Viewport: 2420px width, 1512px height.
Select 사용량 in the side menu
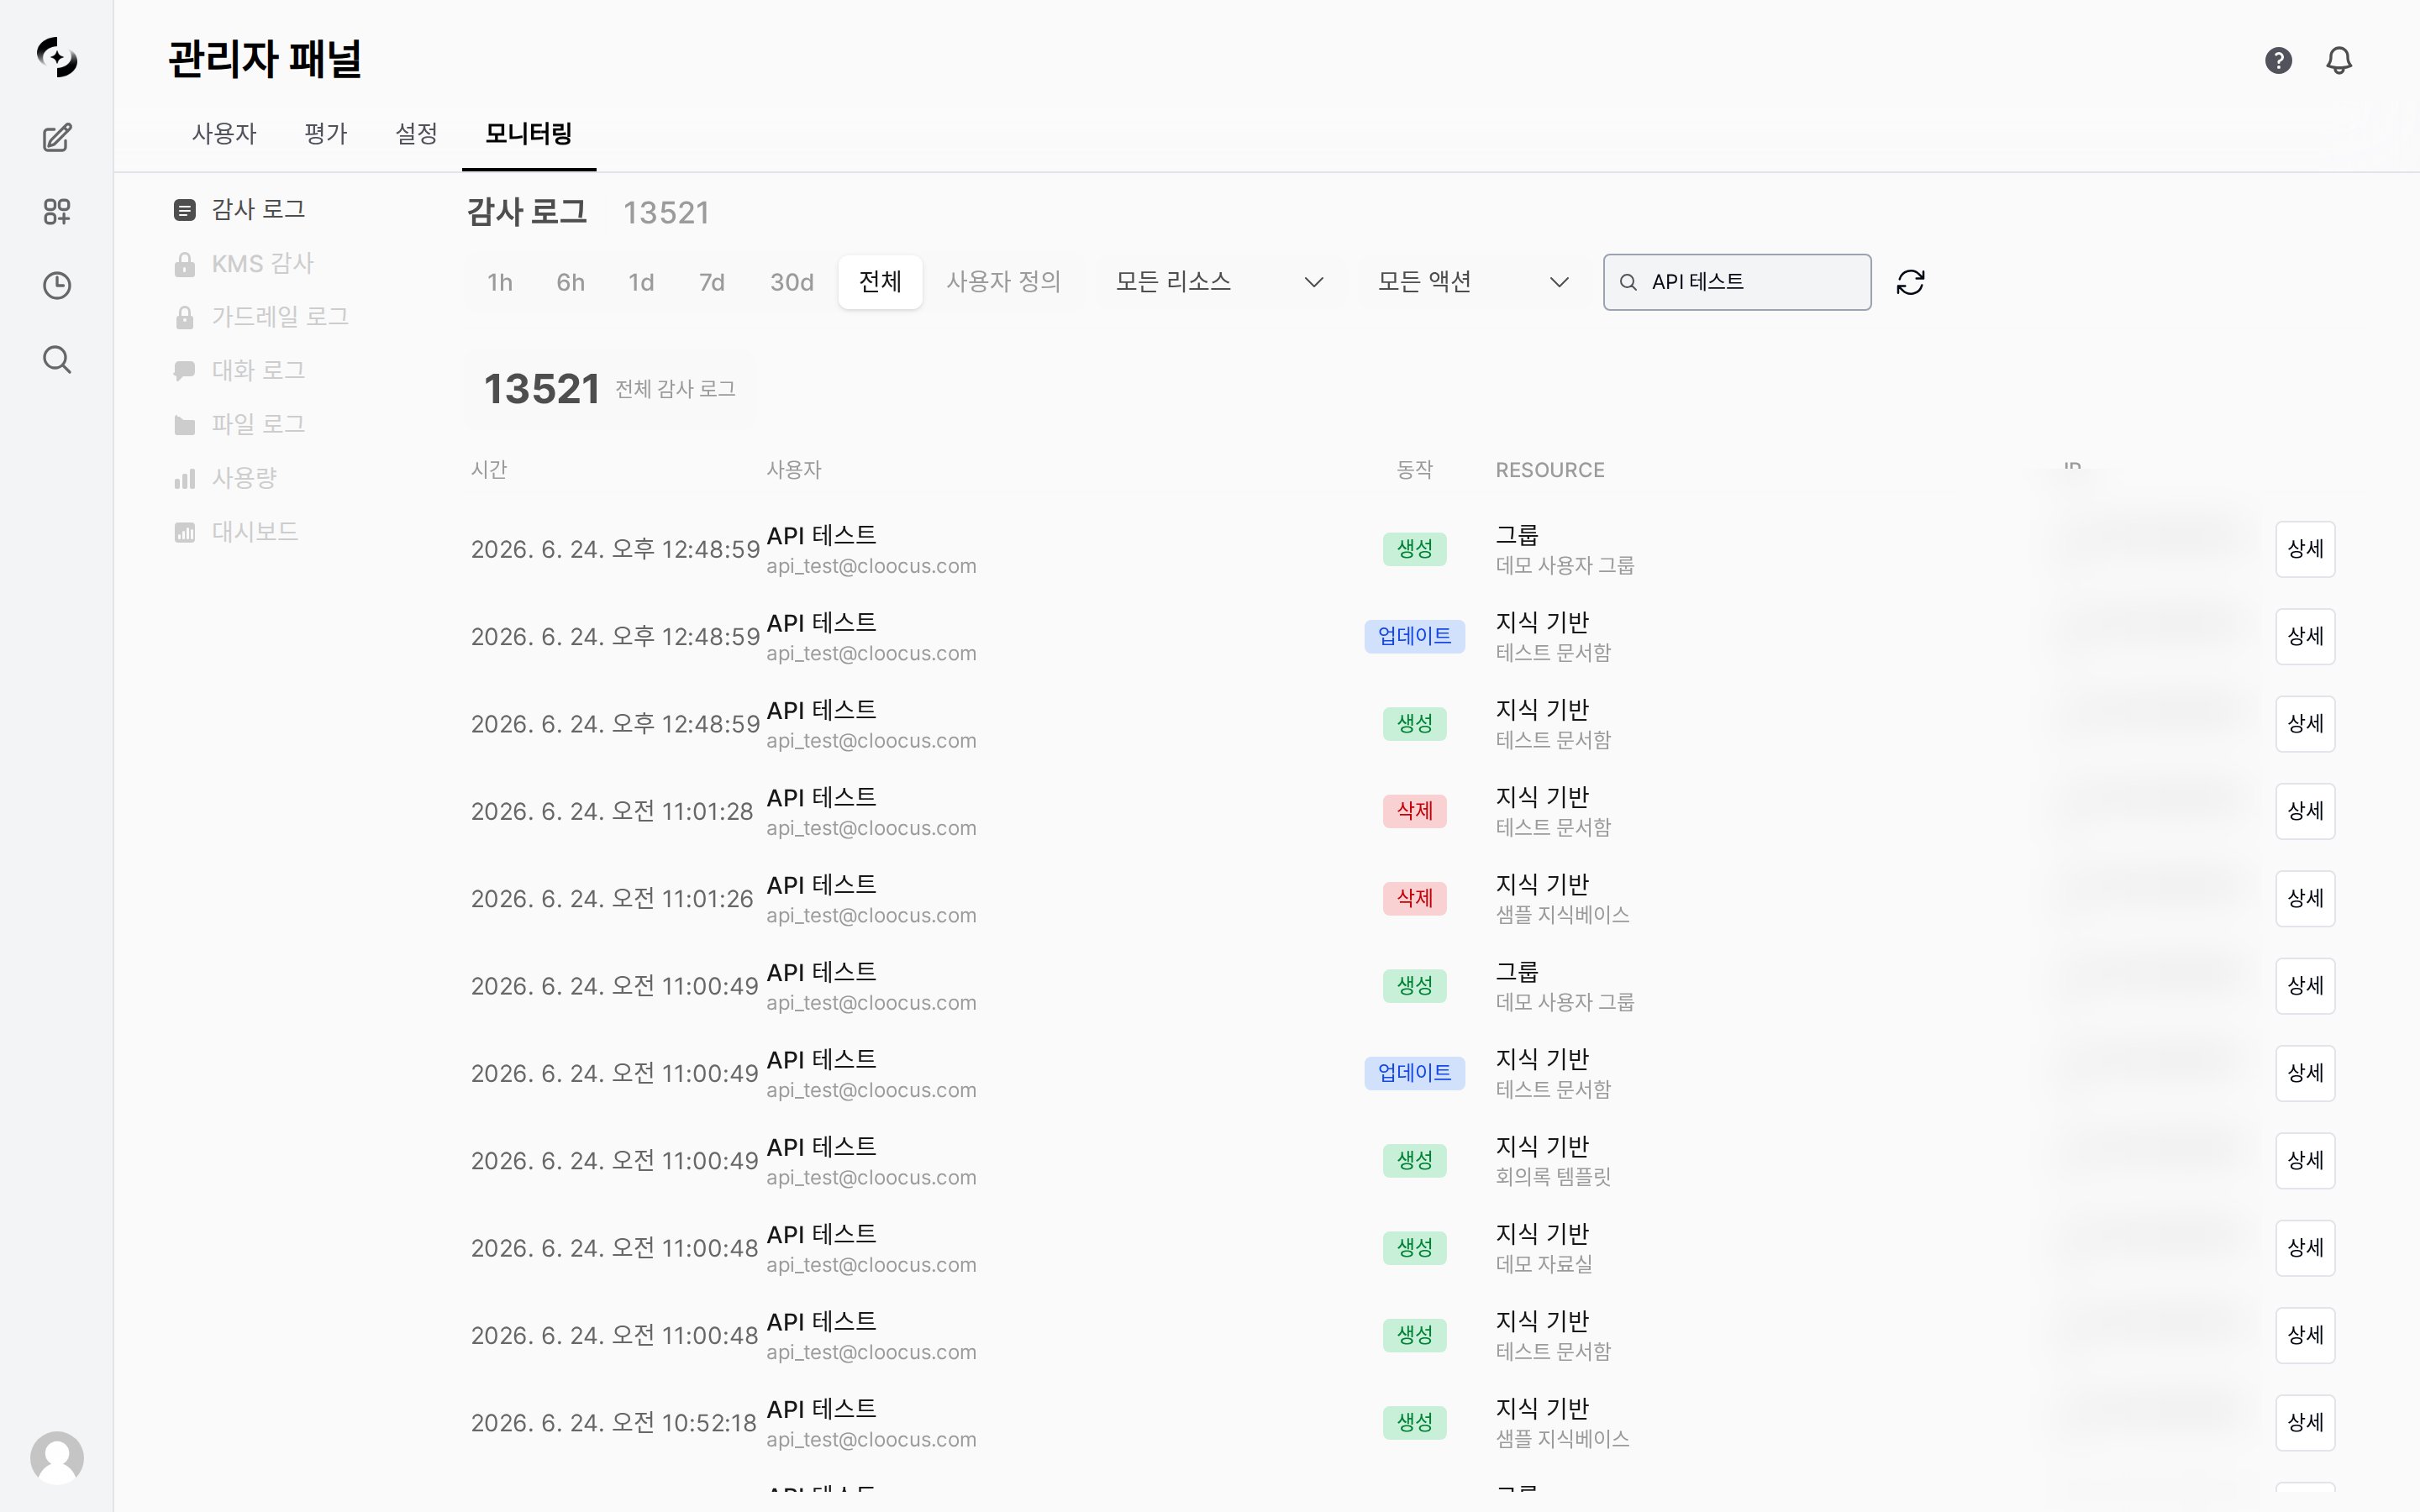point(225,478)
